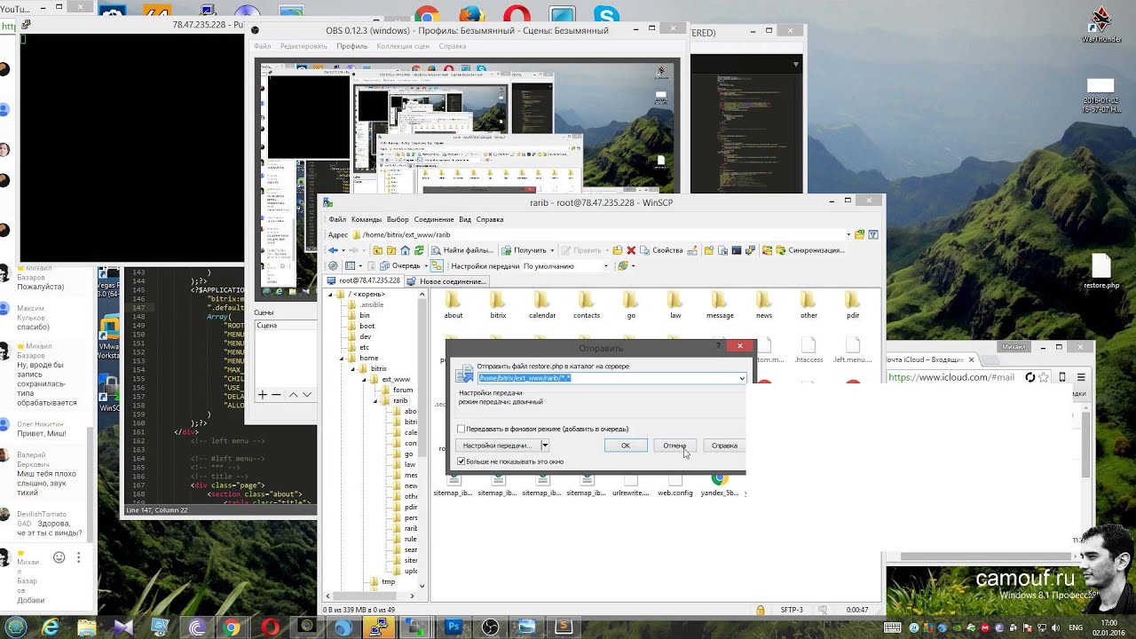Confirm upload with the OK button
The height and width of the screenshot is (639, 1136).
pos(626,446)
